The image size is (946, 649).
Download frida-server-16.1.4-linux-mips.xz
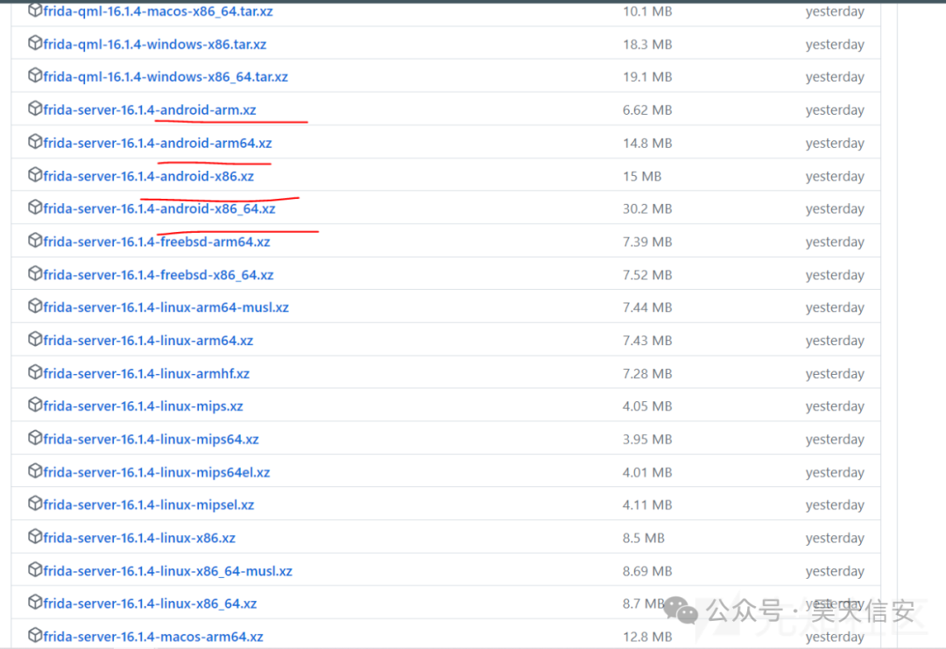click(143, 406)
